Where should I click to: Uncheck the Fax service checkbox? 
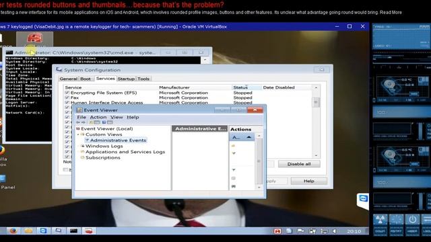click(x=67, y=97)
